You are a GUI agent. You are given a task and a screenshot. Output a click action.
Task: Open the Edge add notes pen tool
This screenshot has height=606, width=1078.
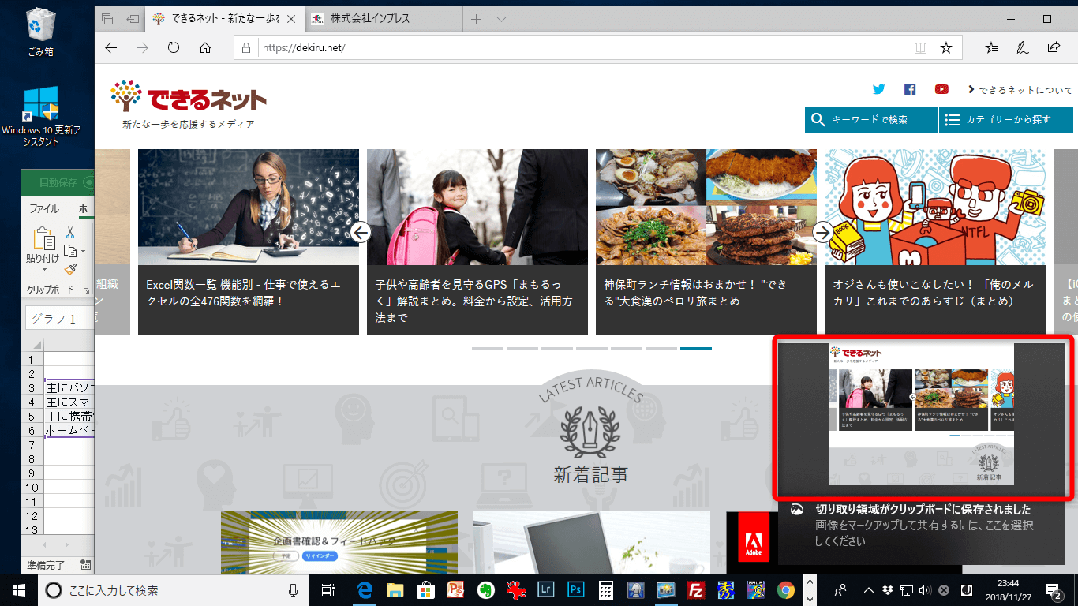click(1022, 48)
